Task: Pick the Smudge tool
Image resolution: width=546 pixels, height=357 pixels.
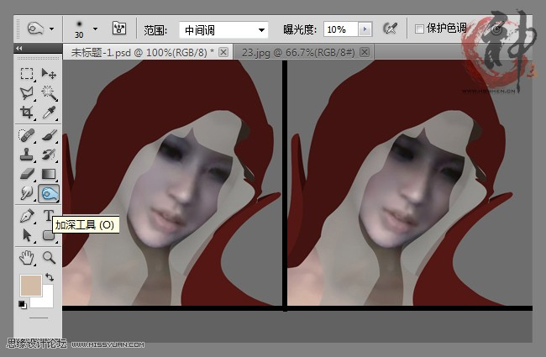Action: click(x=27, y=193)
